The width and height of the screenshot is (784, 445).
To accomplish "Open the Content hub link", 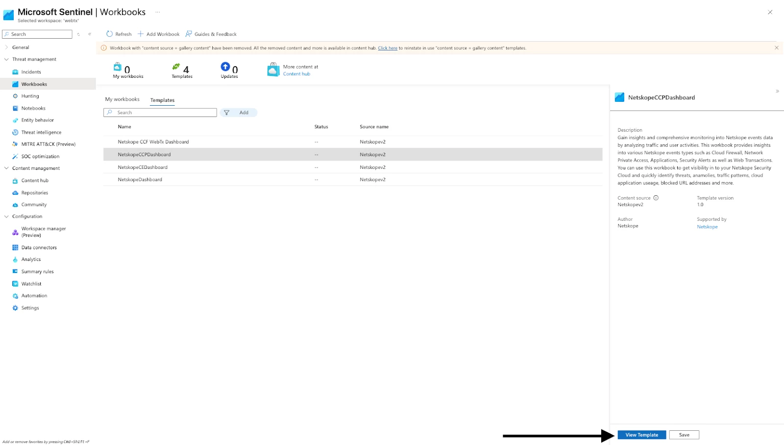I will coord(296,74).
